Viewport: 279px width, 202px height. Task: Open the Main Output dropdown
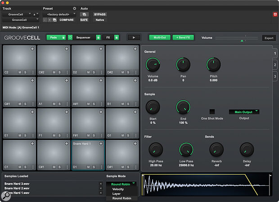[x=243, y=112]
